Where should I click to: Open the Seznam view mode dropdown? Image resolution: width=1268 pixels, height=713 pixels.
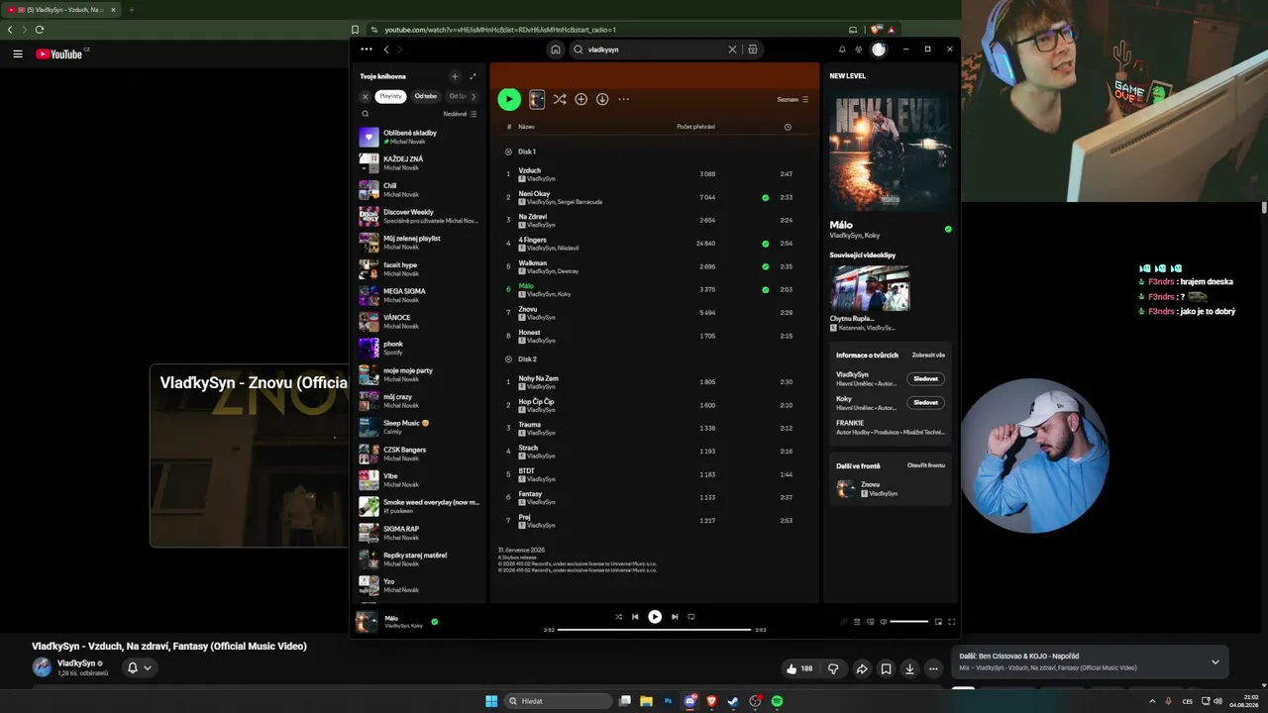point(793,99)
